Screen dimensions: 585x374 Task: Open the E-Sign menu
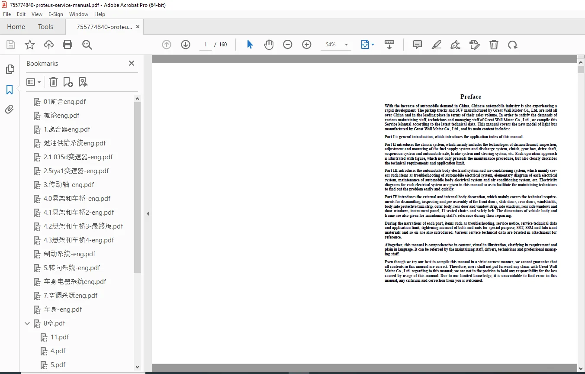pos(56,14)
